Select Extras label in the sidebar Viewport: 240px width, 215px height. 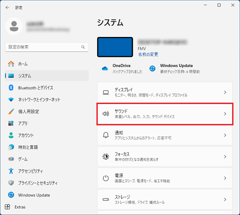coord(20,207)
